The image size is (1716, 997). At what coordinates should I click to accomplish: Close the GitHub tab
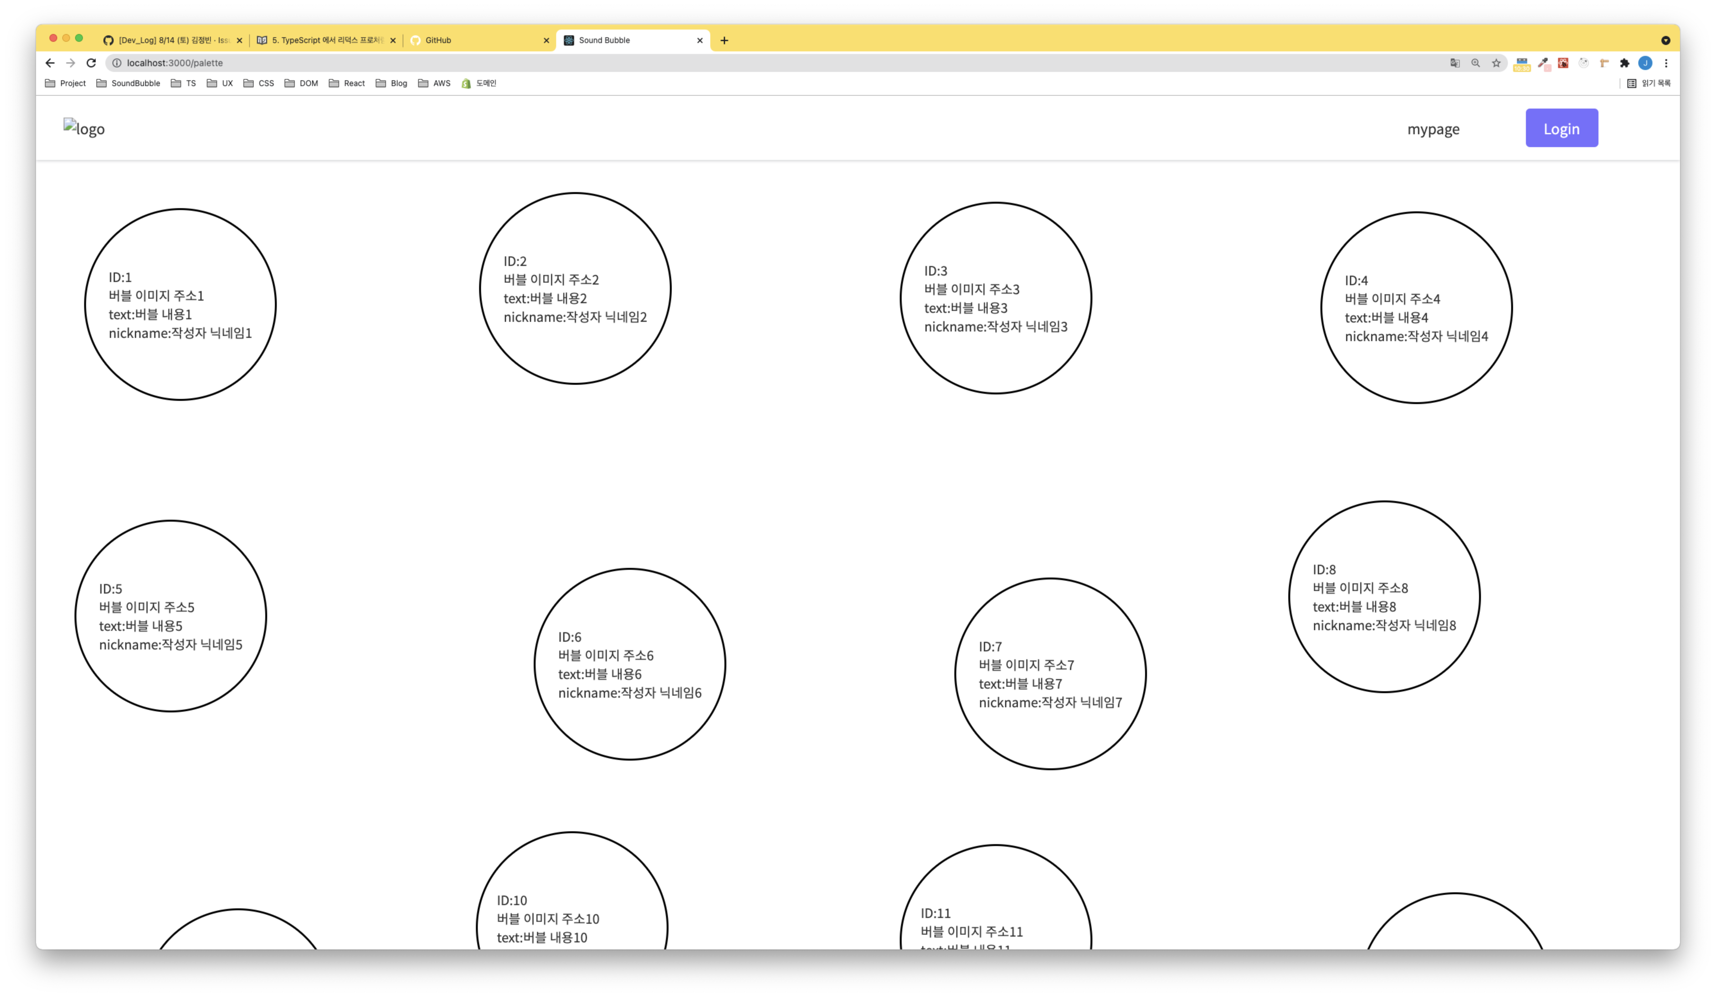click(x=546, y=40)
